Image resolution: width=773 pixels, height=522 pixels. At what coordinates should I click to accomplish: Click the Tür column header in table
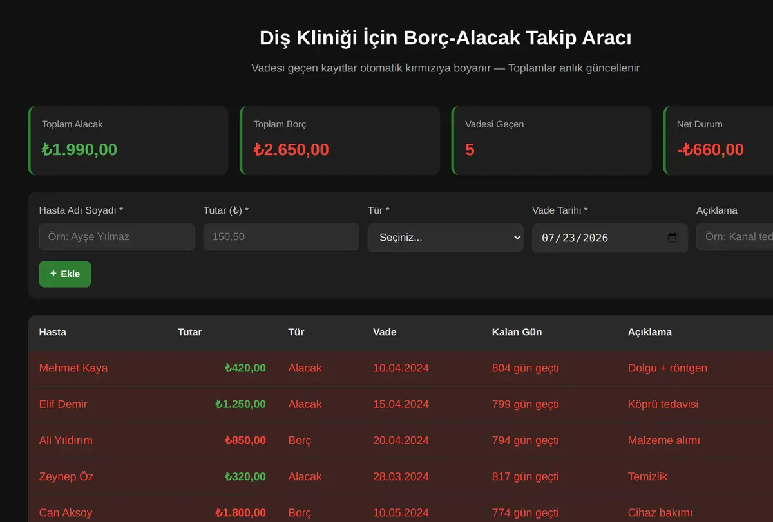(296, 332)
